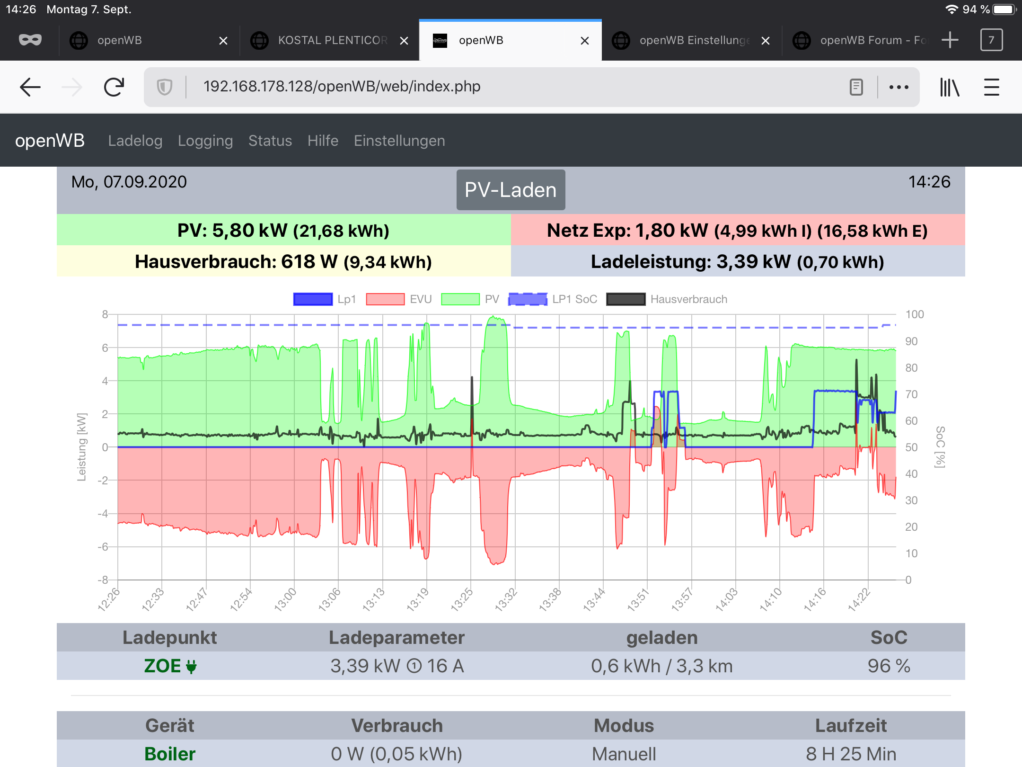Open the library bookmarks icon
1022x767 pixels.
tap(949, 87)
